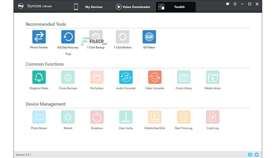The height and width of the screenshot is (158, 274).
Task: Switch to the My Devices tab
Action: pos(88,7)
